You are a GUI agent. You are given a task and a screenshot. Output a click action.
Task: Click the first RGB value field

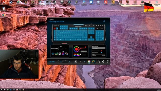click(82, 51)
